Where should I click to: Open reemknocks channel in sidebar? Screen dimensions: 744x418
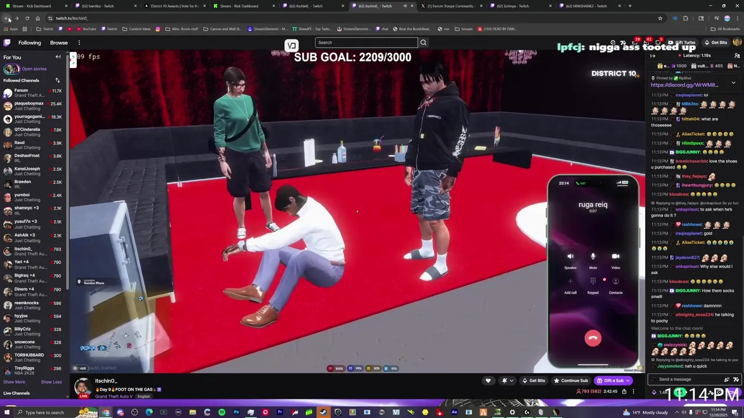(x=34, y=305)
